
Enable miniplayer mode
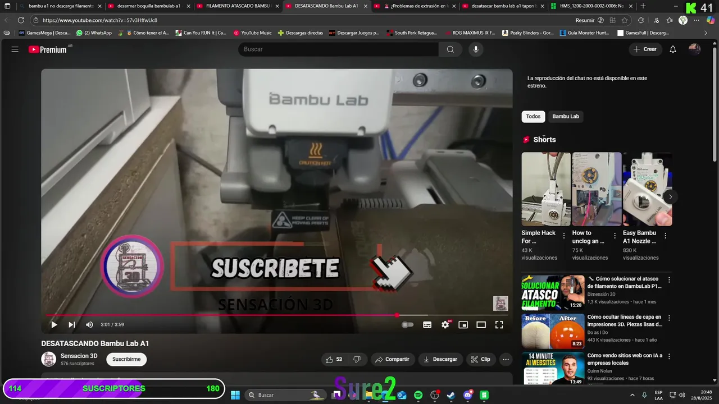point(463,324)
